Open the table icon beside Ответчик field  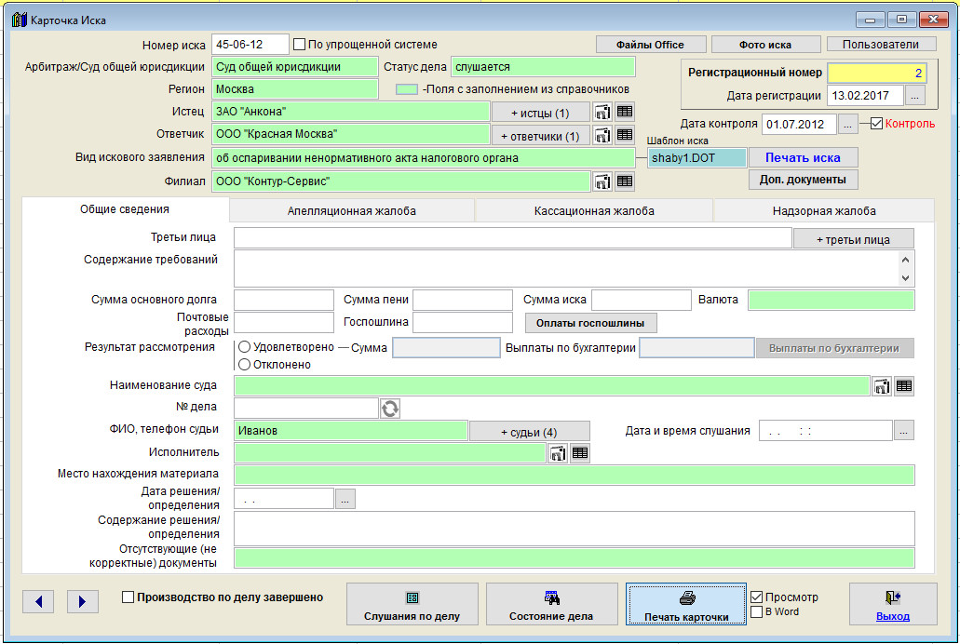(625, 136)
